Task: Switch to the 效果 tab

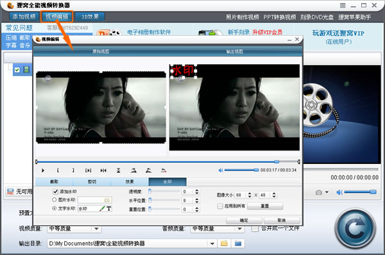Action: [x=130, y=182]
